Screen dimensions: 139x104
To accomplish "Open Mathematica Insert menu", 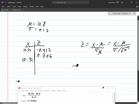I will [27, 91].
